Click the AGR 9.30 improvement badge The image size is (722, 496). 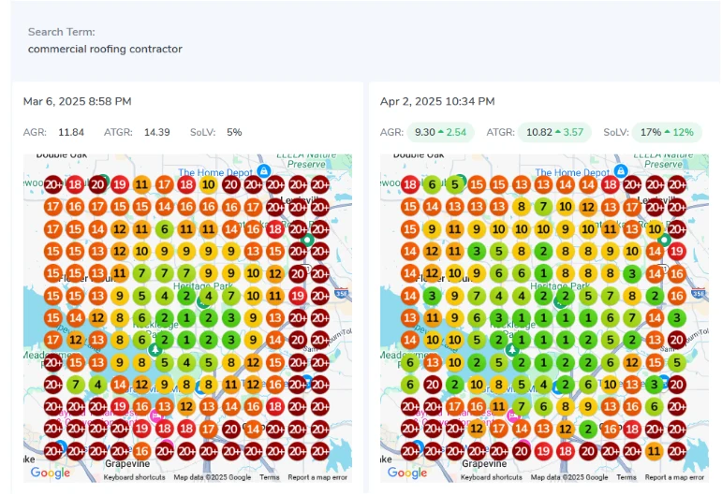coord(439,133)
